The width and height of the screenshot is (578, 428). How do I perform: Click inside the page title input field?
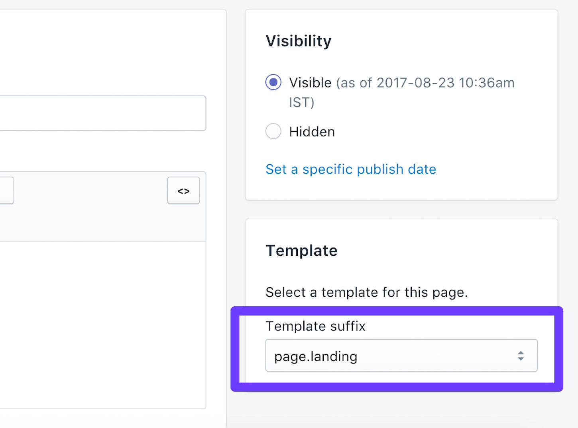tap(103, 113)
